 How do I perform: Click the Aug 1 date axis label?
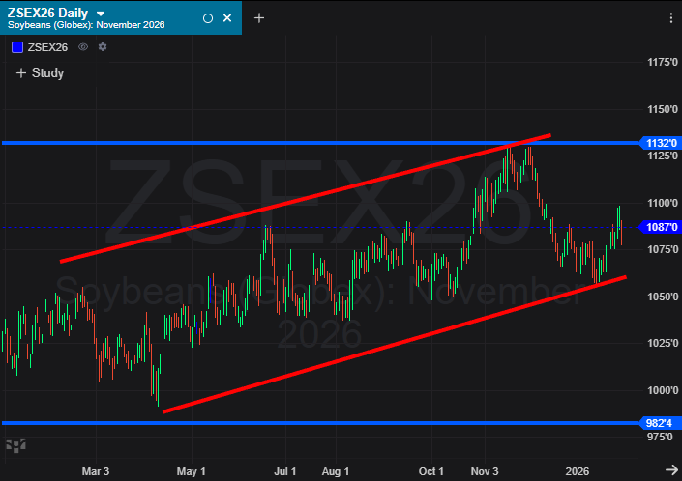pyautogui.click(x=336, y=471)
